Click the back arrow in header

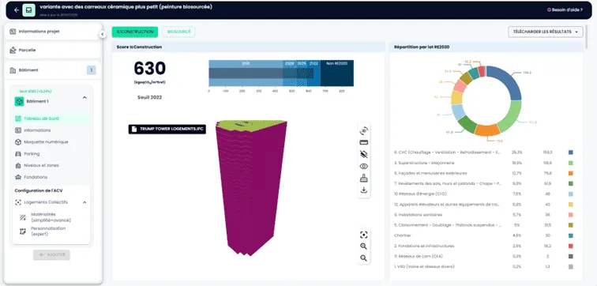(x=17, y=10)
